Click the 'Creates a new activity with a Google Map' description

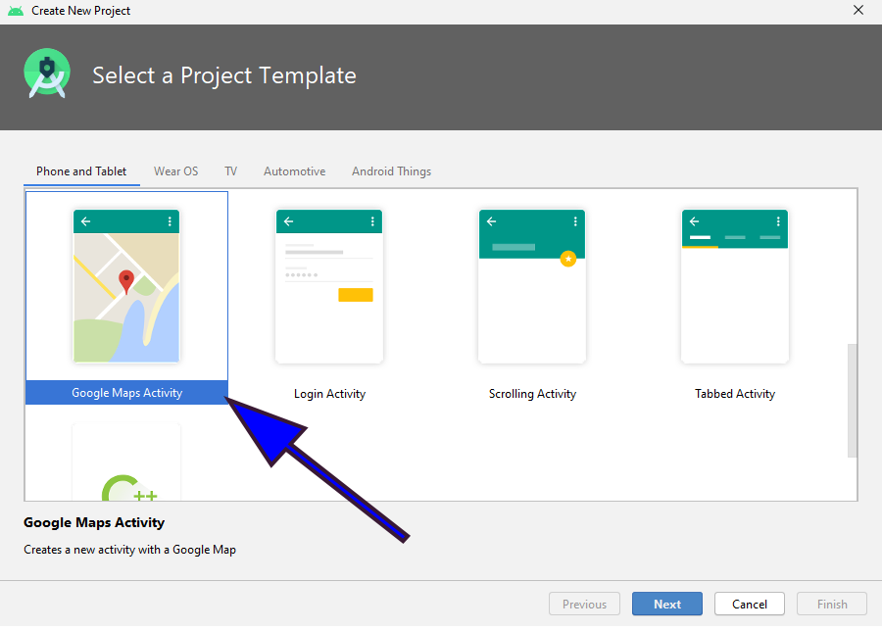[x=130, y=550]
